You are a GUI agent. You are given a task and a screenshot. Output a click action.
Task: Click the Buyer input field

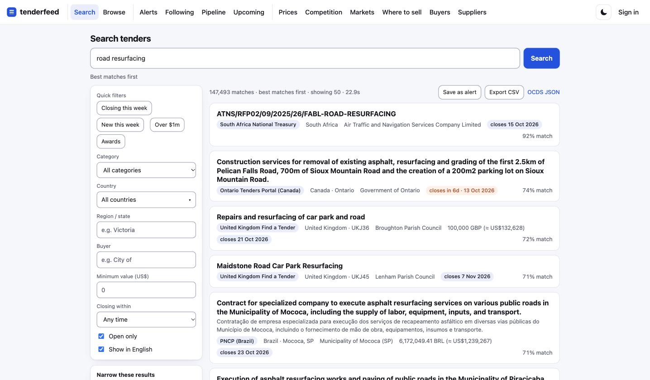click(x=146, y=260)
